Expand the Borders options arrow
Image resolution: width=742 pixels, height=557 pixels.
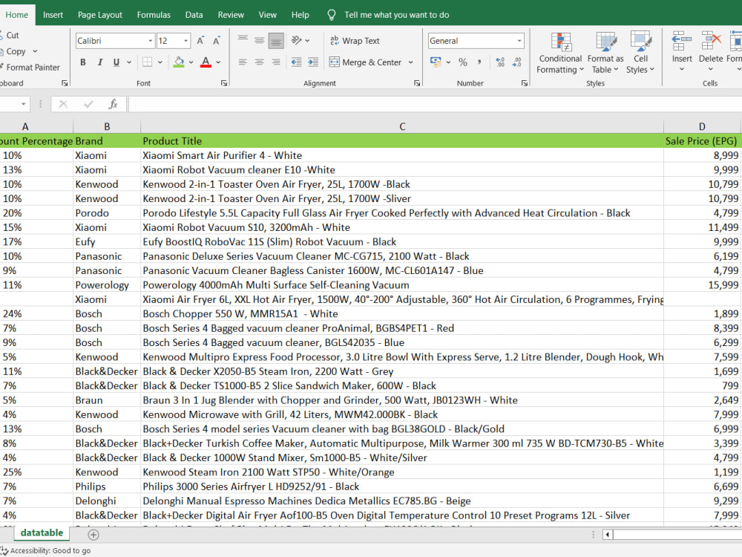click(160, 62)
